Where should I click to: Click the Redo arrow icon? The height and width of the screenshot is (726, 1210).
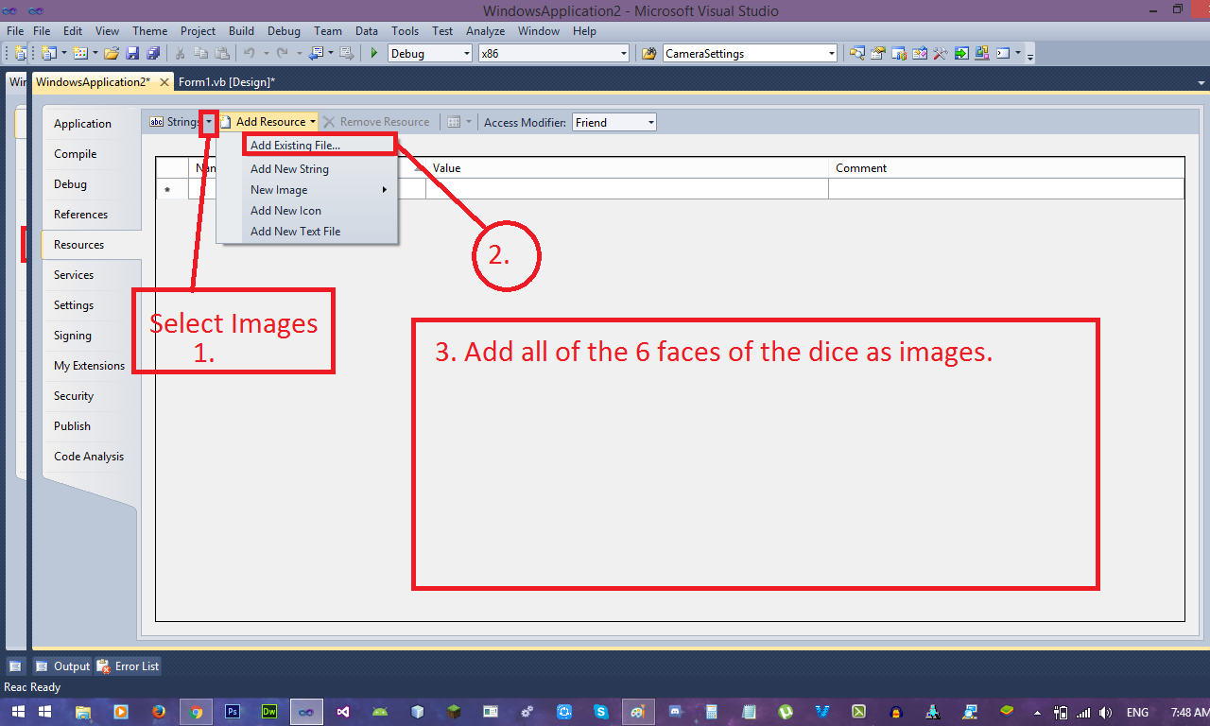point(282,54)
